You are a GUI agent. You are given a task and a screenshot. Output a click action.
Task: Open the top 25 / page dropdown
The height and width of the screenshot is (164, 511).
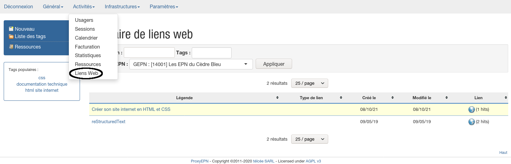[309, 83]
